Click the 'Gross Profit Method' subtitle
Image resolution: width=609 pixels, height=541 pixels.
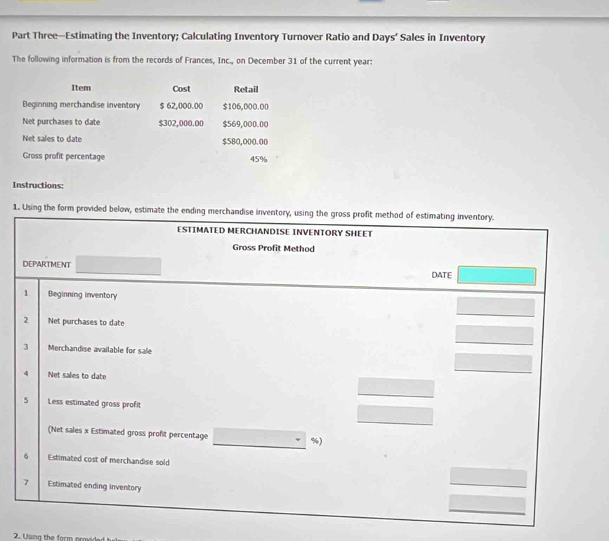(273, 248)
